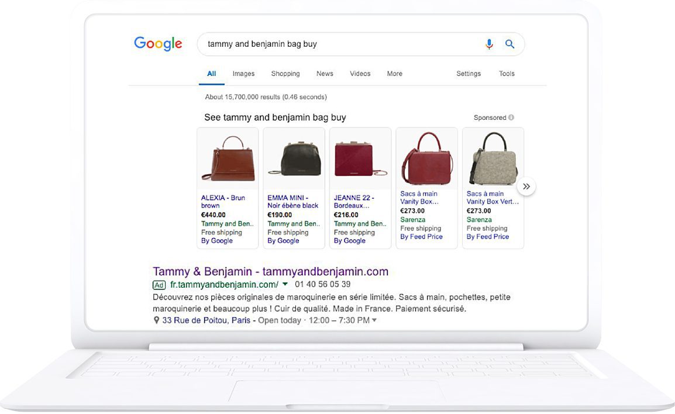Viewport: 675px width, 414px height.
Task: Open the More search categories menu
Action: coord(394,74)
